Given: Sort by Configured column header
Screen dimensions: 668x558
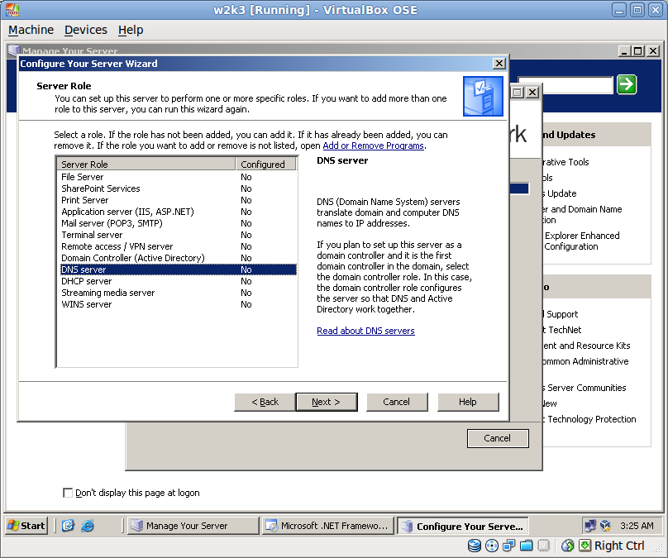Looking at the screenshot, I should pyautogui.click(x=266, y=164).
